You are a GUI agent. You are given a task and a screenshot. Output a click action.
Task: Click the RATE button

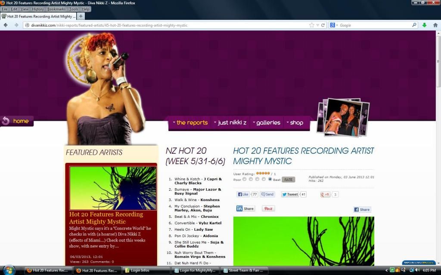click(288, 180)
